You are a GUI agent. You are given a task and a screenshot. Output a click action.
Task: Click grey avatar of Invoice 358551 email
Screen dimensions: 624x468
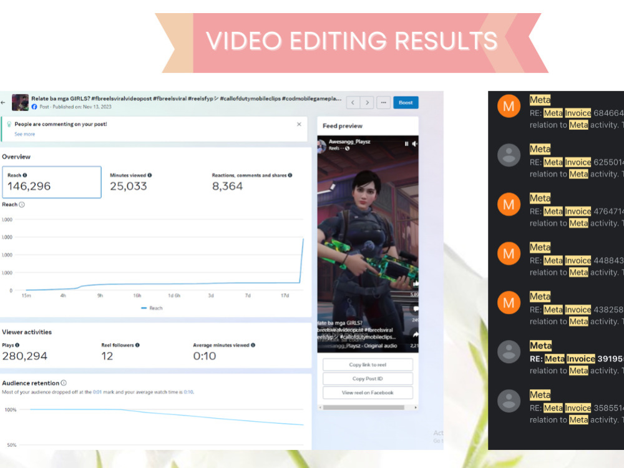point(509,401)
